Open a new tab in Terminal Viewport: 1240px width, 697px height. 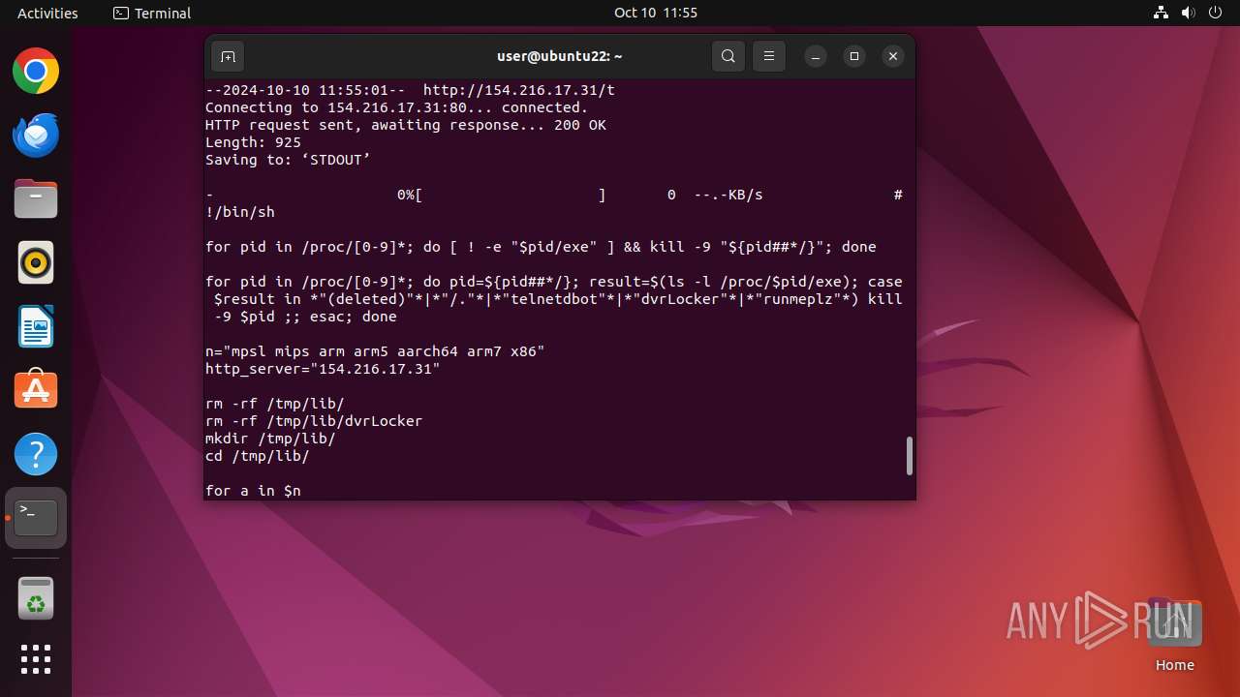click(x=228, y=56)
